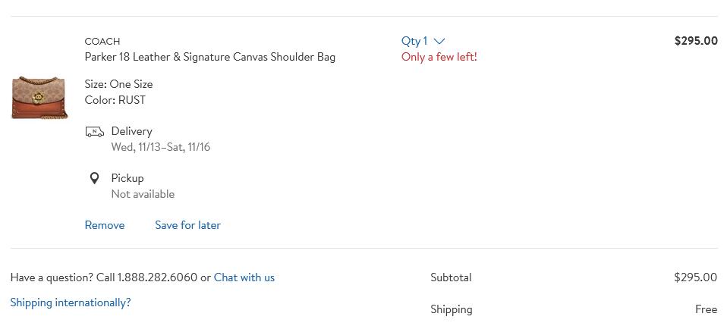
Task: Click the $295.00 item price
Action: (696, 41)
